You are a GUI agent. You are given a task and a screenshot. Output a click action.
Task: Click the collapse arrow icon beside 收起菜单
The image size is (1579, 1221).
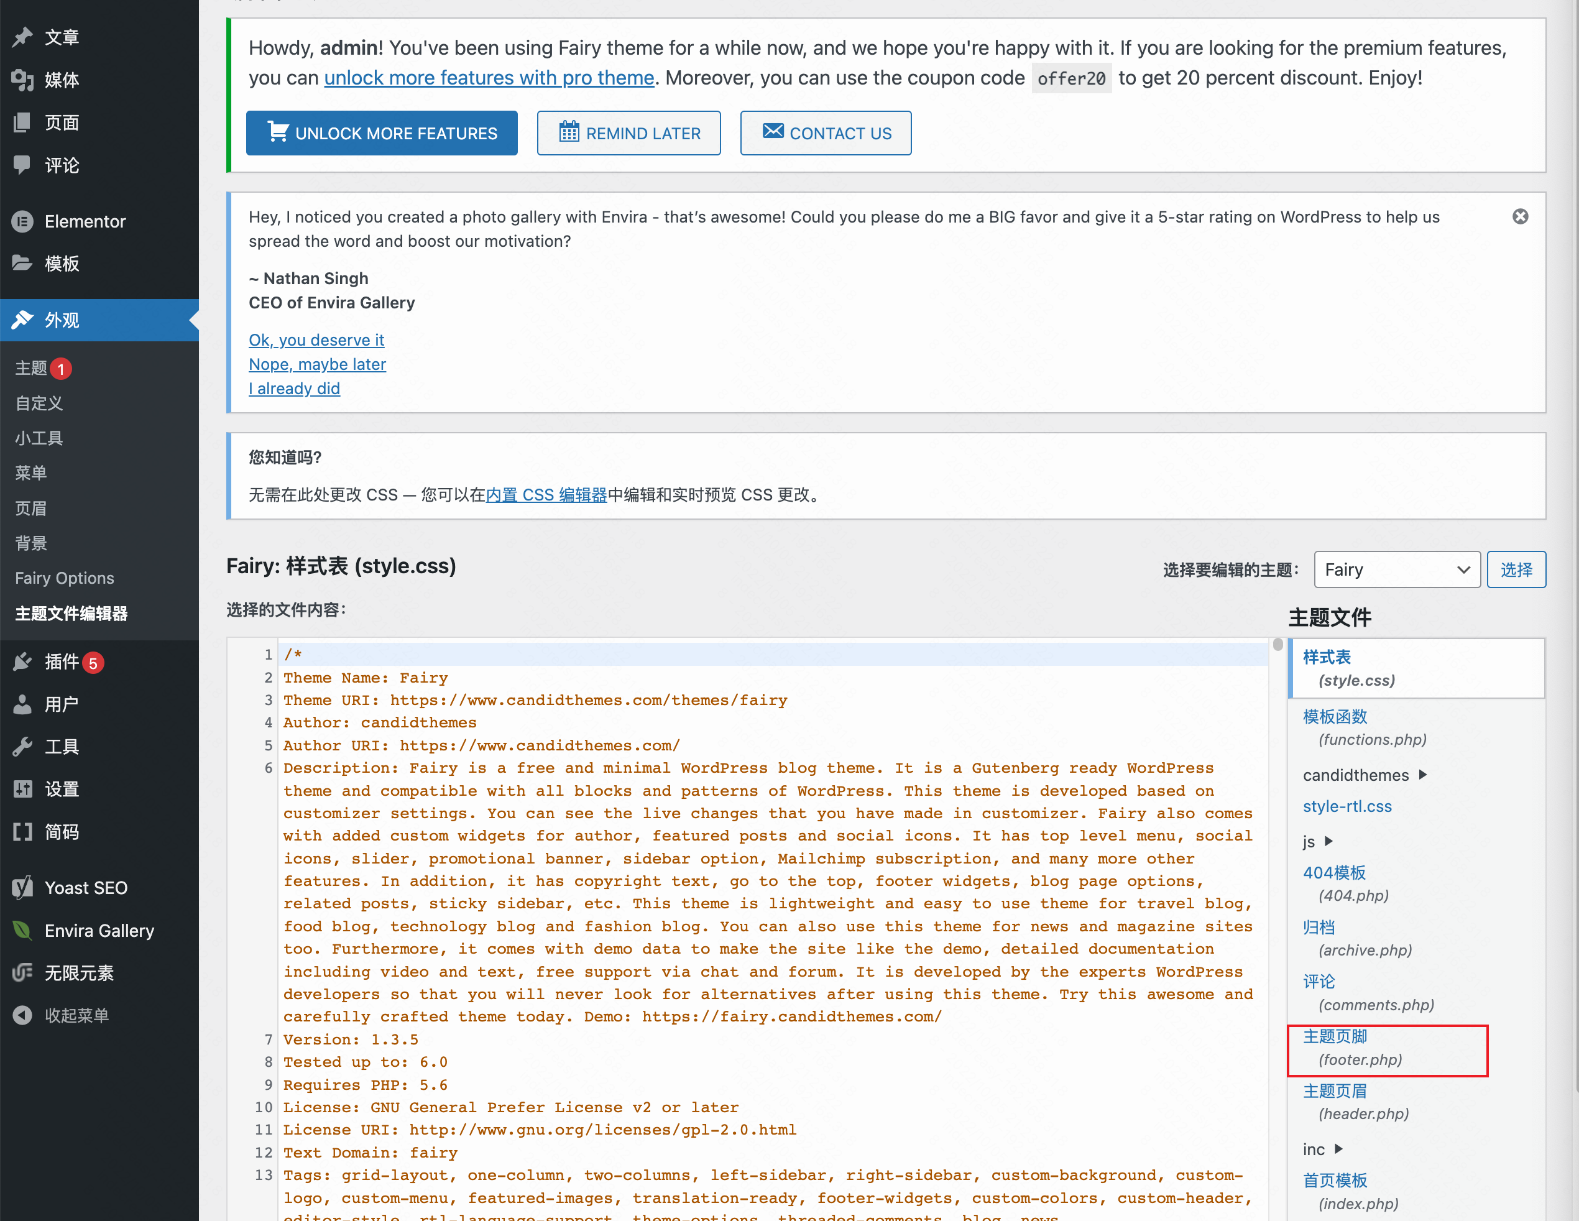point(22,1016)
